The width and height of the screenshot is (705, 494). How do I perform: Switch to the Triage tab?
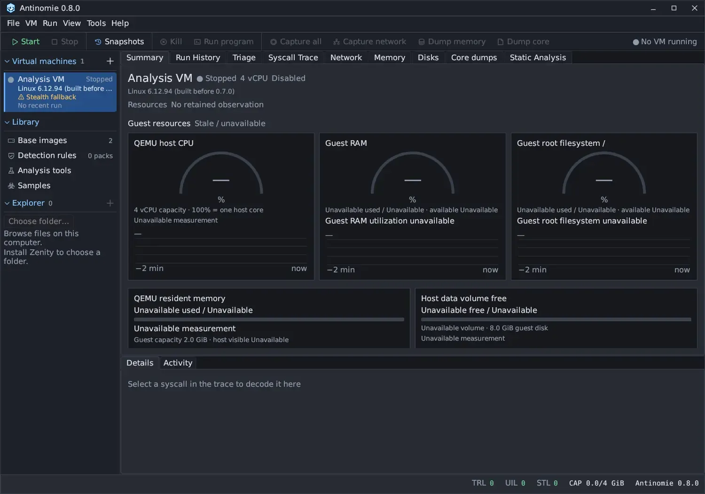point(244,57)
